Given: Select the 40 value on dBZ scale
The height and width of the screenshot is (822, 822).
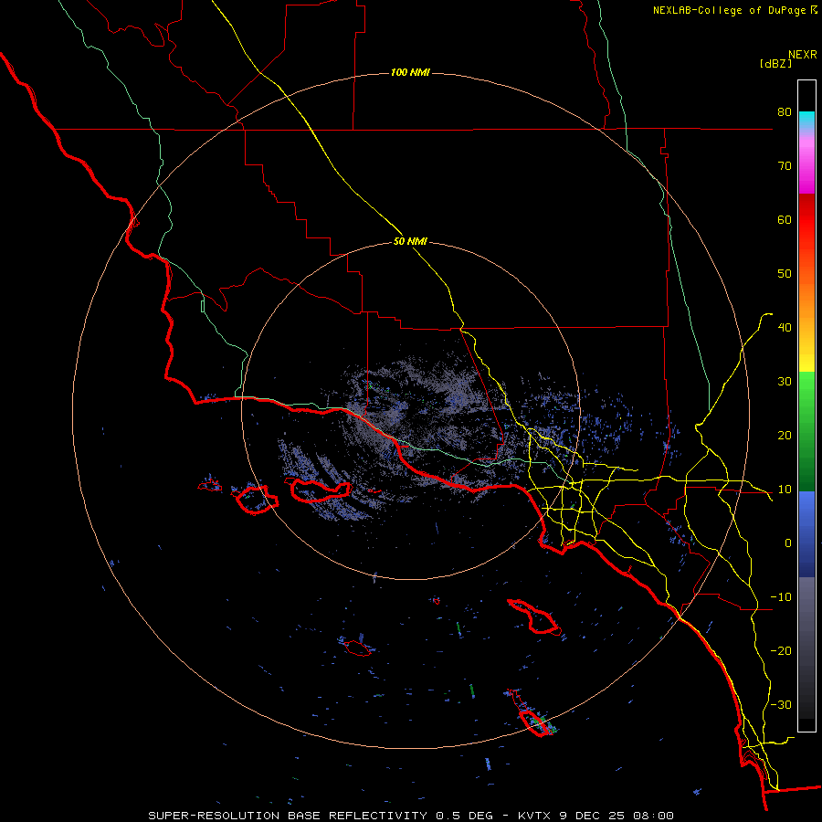Looking at the screenshot, I should (785, 328).
